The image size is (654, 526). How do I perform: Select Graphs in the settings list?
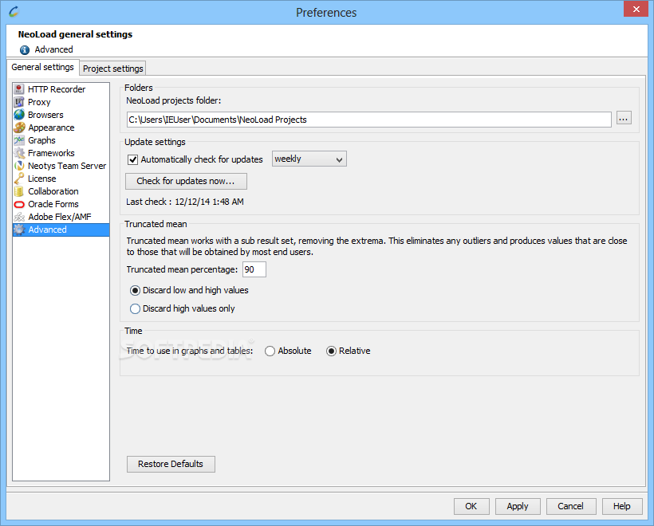61,140
